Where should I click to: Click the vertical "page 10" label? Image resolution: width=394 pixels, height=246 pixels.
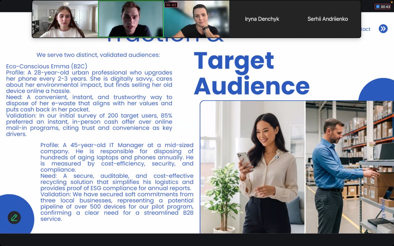pos(383,209)
